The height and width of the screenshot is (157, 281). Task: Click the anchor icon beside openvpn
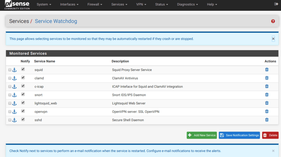pyautogui.click(x=15, y=112)
